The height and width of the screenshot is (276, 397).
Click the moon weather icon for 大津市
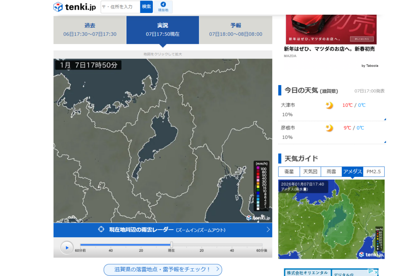(x=329, y=105)
